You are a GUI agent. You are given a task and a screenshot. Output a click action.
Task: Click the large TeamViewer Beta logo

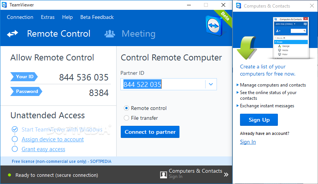pos(214,26)
